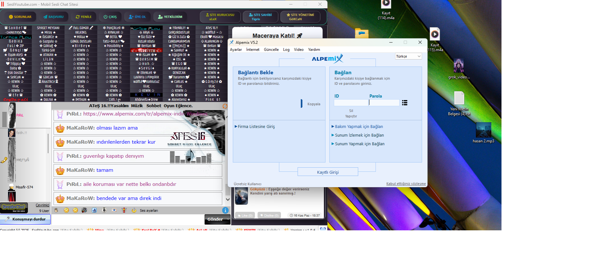Open the Kayıt (114).m4a desktop file
The width and height of the screenshot is (615, 278).
tap(386, 10)
